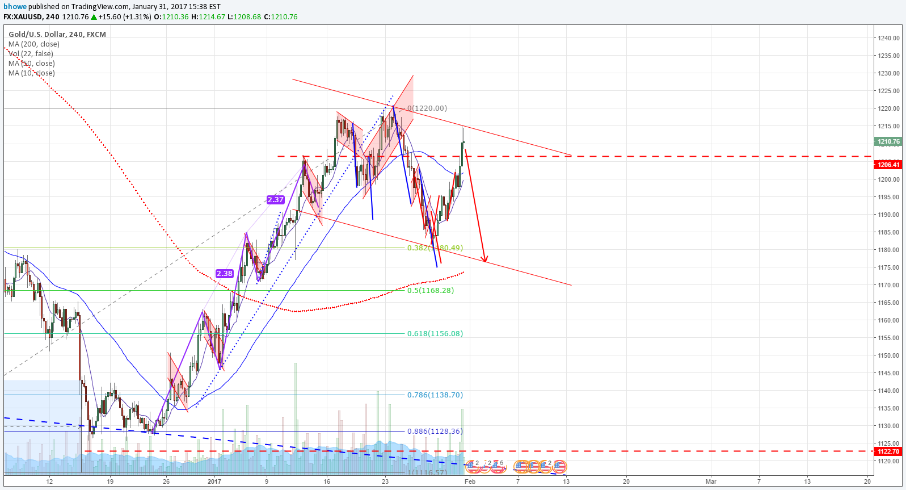Click the rightmost US flag economic event icon

click(559, 467)
